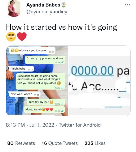This screenshot has width=136, height=152.
Task: Open the @ayanda_yandiey_ handle link
Action: [x=48, y=12]
